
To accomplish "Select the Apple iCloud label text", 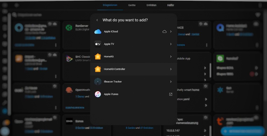I will pyautogui.click(x=111, y=32).
